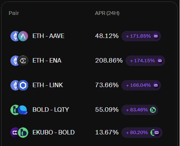Screen dimensions: 180x146
Task: Click the ETH-ENA token pair icon
Action: pyautogui.click(x=19, y=61)
